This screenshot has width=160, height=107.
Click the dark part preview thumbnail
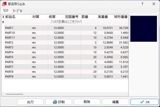click(x=144, y=29)
